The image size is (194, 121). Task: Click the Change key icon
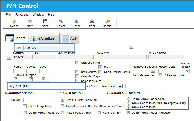(x=108, y=21)
